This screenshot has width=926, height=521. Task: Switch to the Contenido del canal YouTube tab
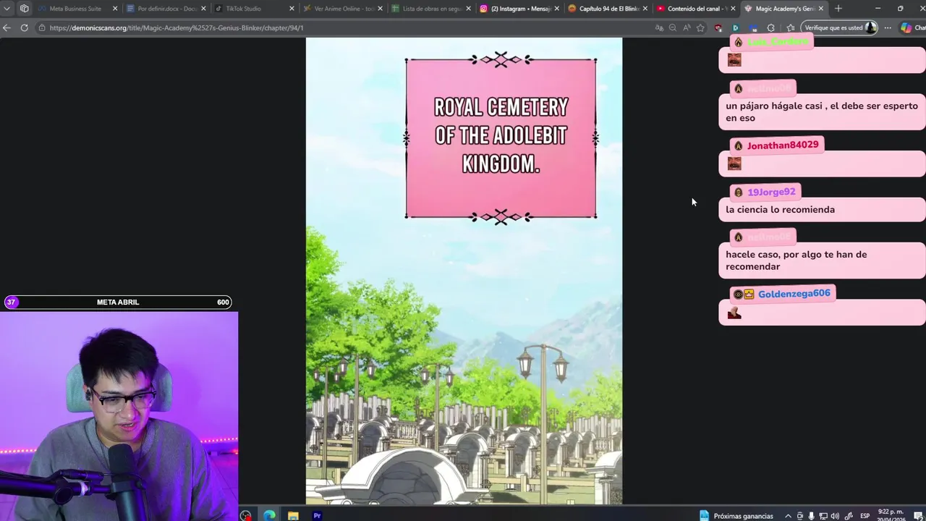click(x=697, y=9)
